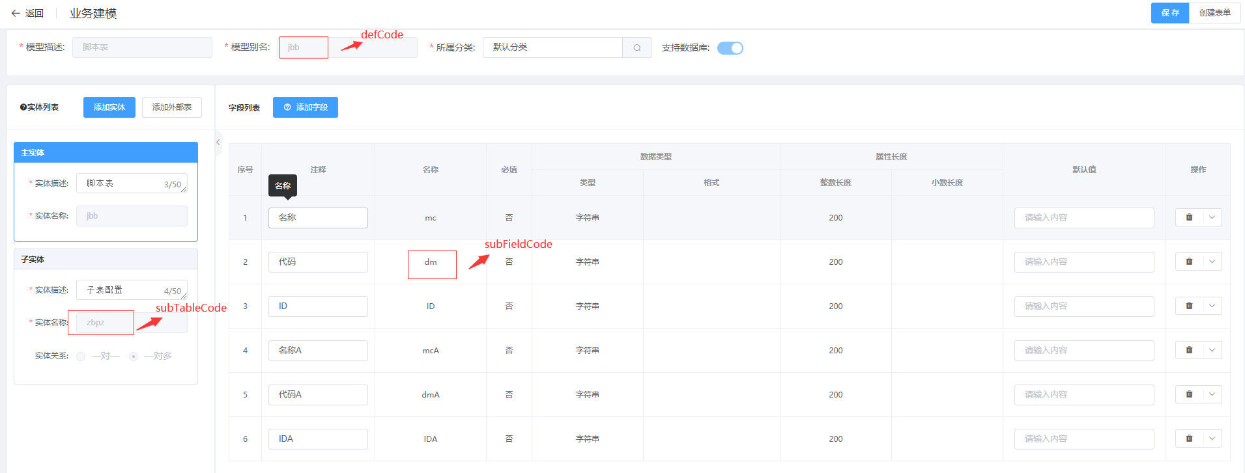Select the 主实体 panel header
Screen dimensions: 1245x473
point(106,152)
